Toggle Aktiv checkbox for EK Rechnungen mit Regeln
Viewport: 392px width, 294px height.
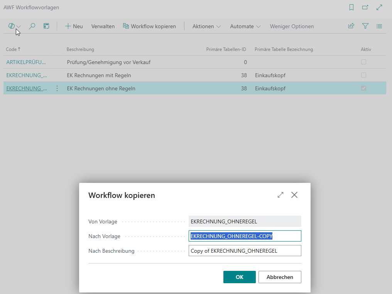[x=363, y=75]
